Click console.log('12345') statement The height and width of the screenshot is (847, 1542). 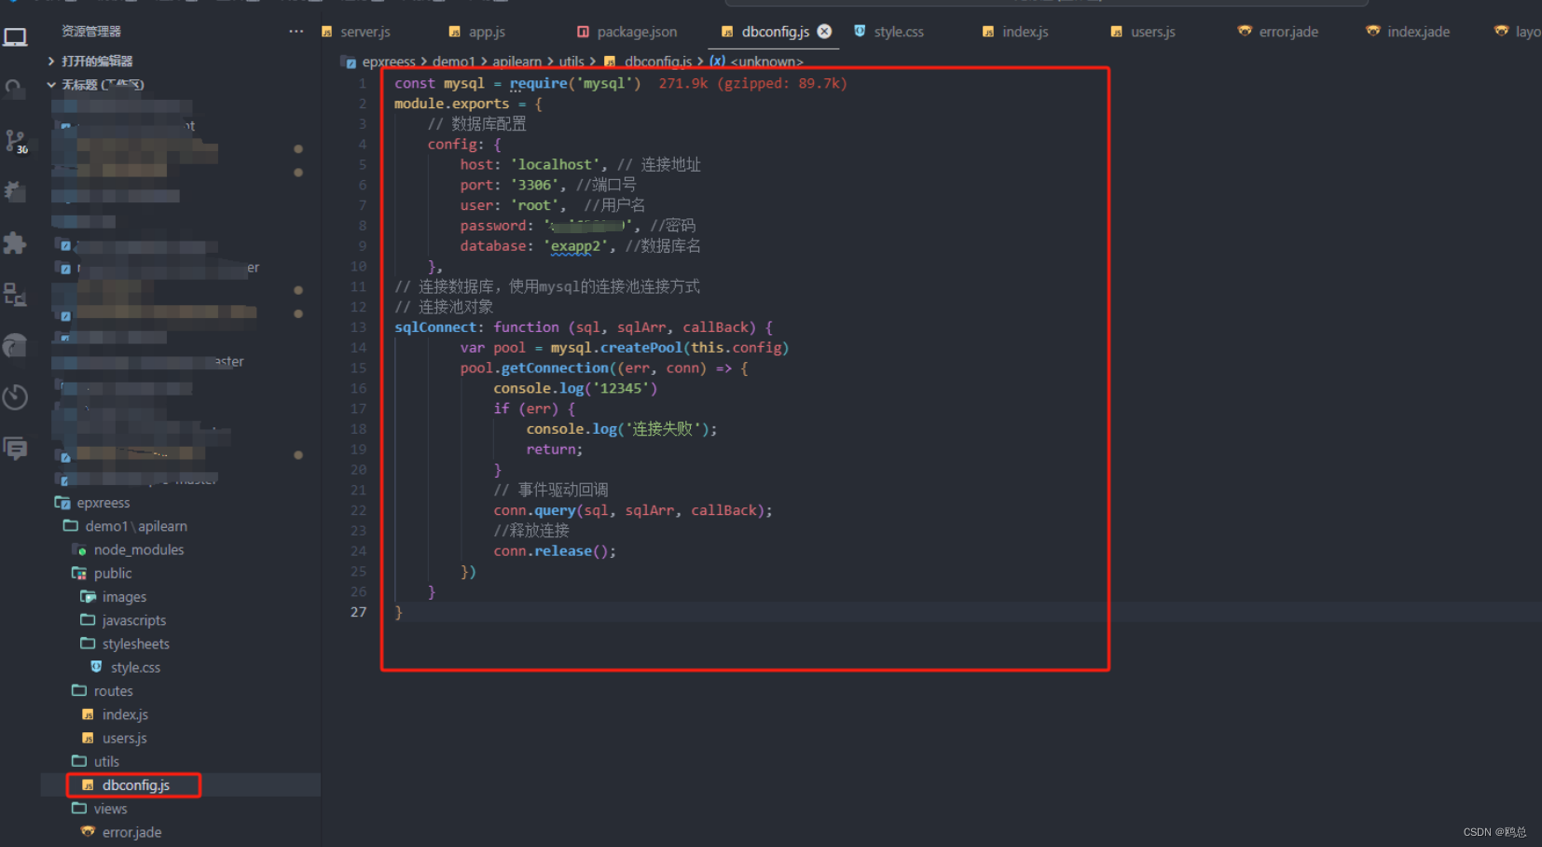[x=575, y=388]
